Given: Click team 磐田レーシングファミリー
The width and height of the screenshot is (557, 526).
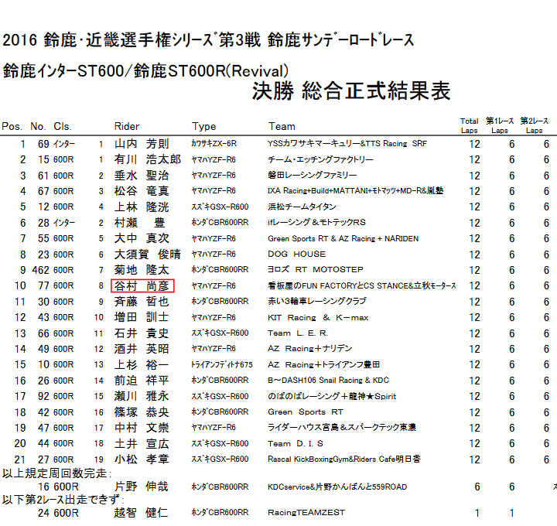Looking at the screenshot, I should coord(313,175).
